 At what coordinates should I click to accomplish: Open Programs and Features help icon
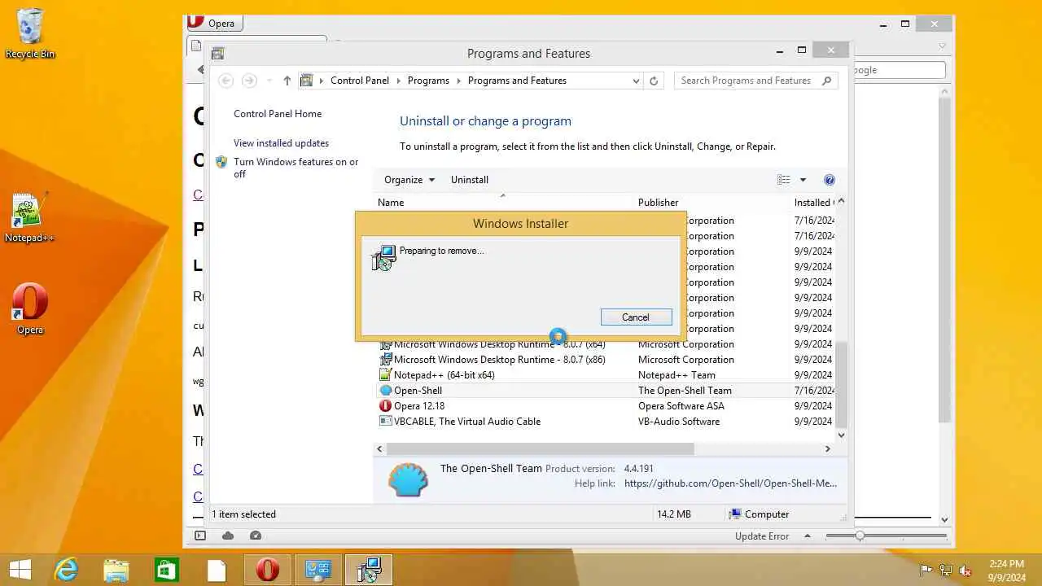pos(830,180)
